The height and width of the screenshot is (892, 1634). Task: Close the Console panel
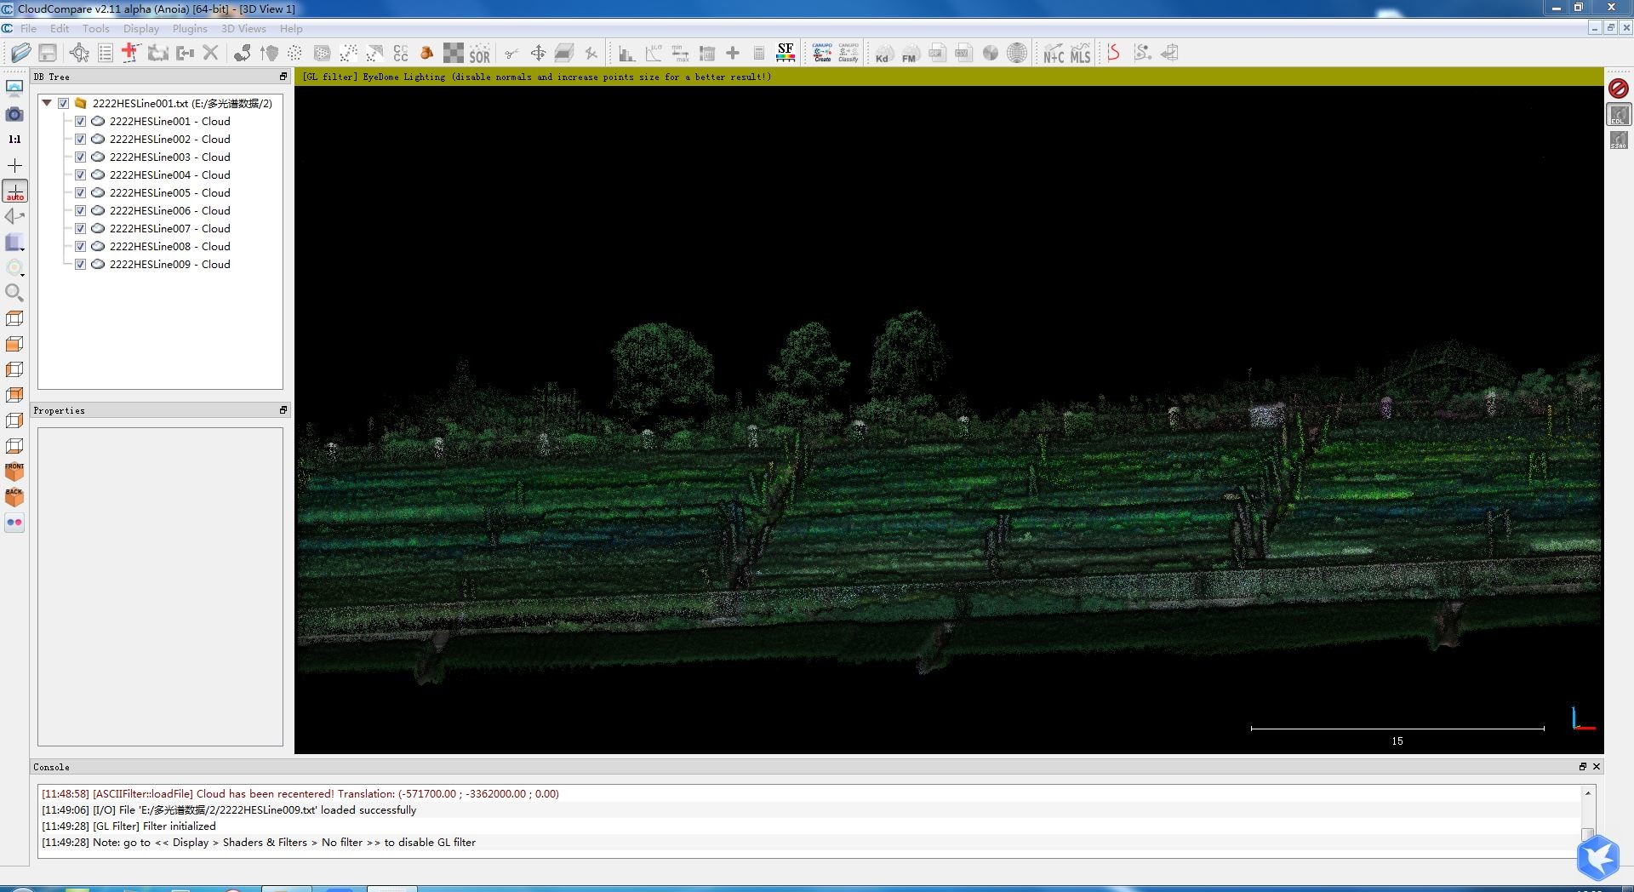(1597, 767)
